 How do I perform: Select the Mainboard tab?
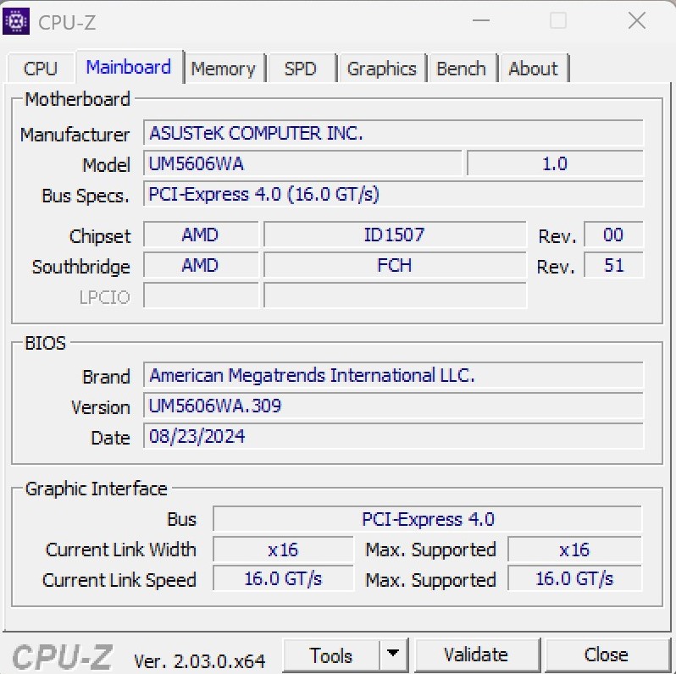129,67
